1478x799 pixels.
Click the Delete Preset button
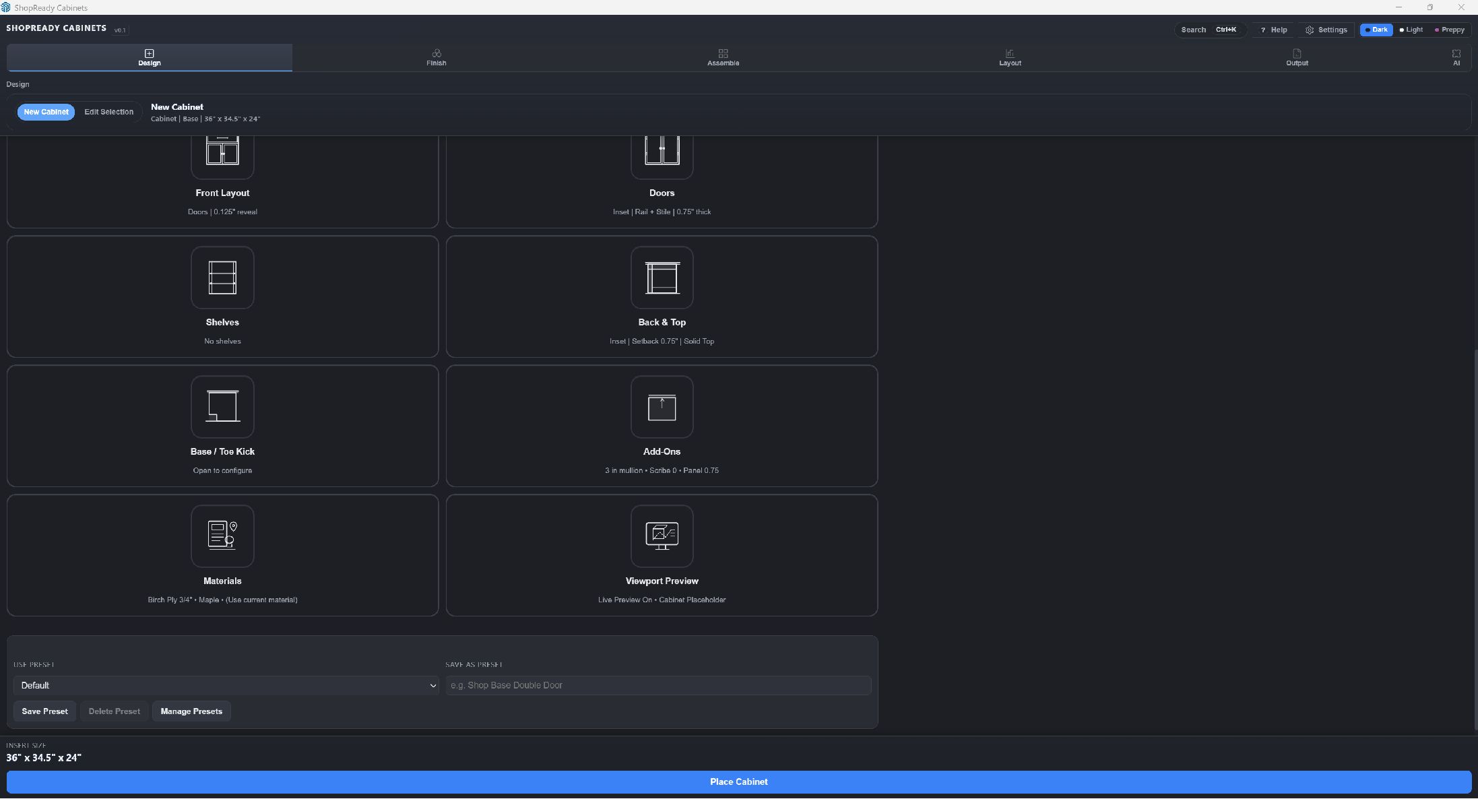click(114, 711)
